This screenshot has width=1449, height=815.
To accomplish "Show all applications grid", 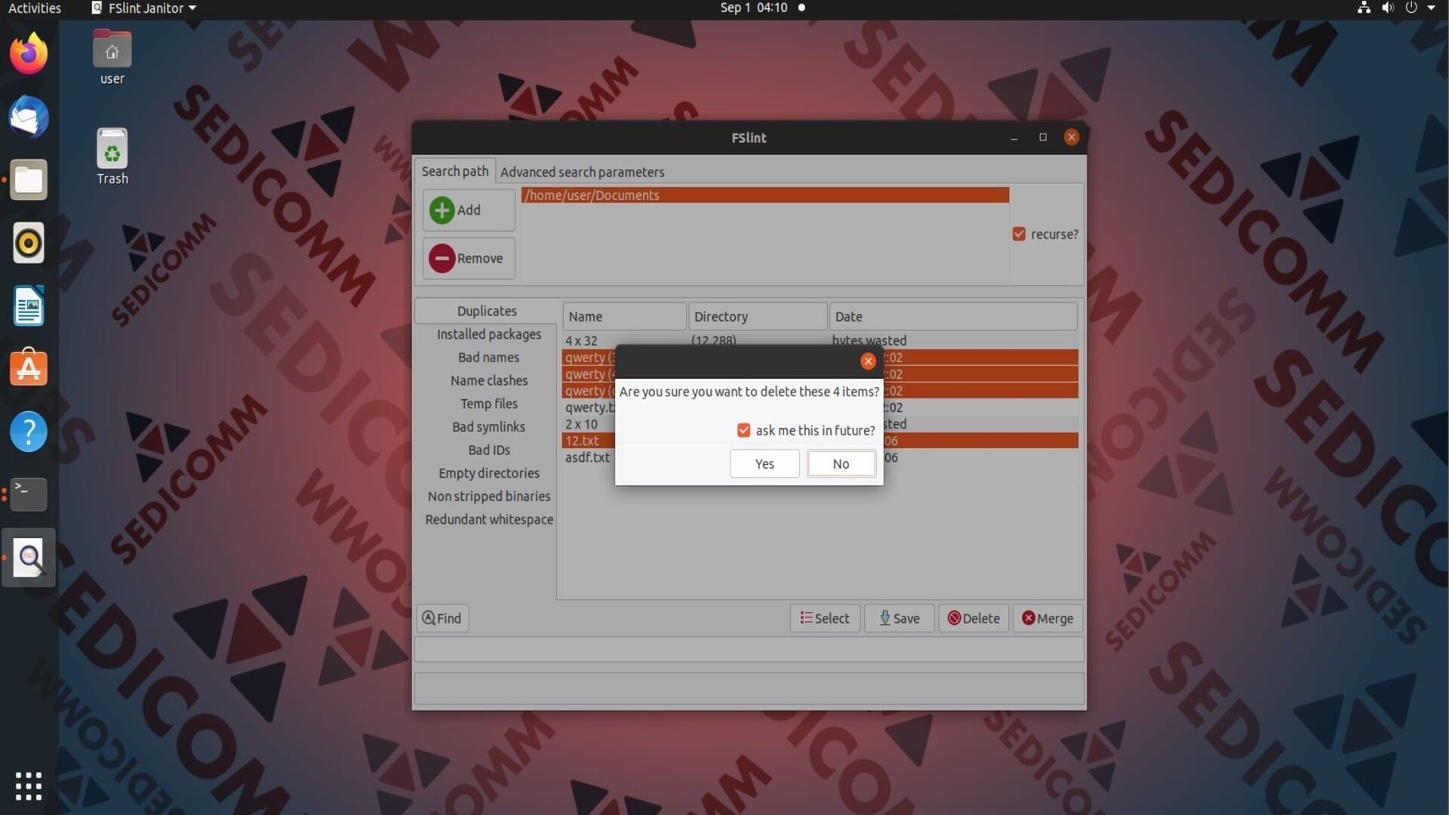I will point(29,786).
